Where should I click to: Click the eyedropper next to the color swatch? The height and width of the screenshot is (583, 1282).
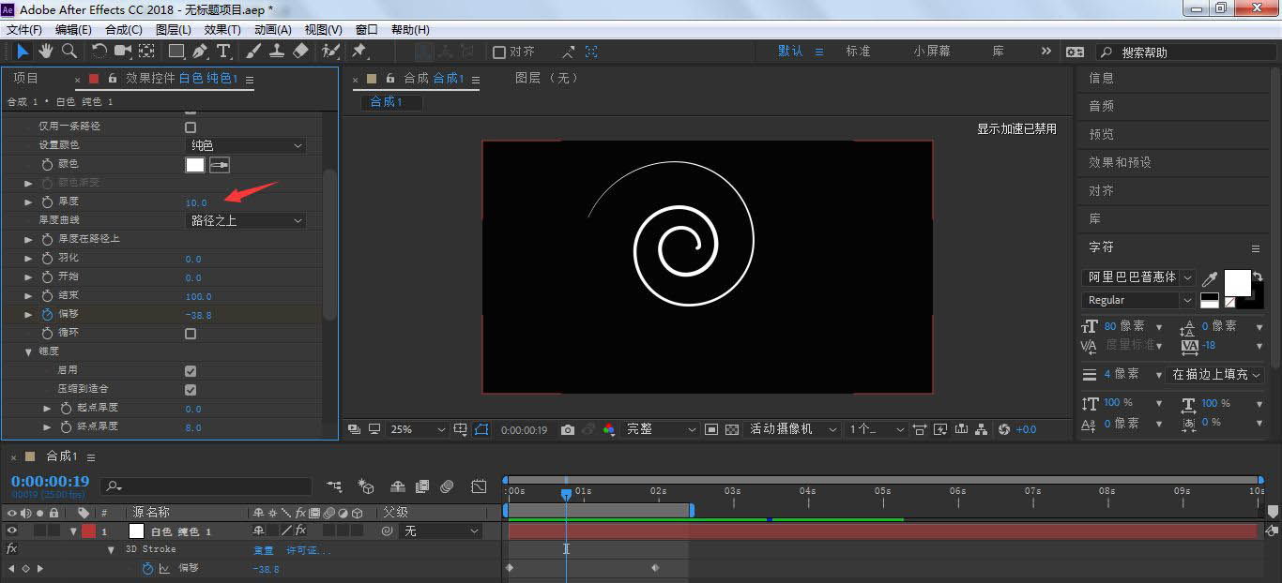219,164
